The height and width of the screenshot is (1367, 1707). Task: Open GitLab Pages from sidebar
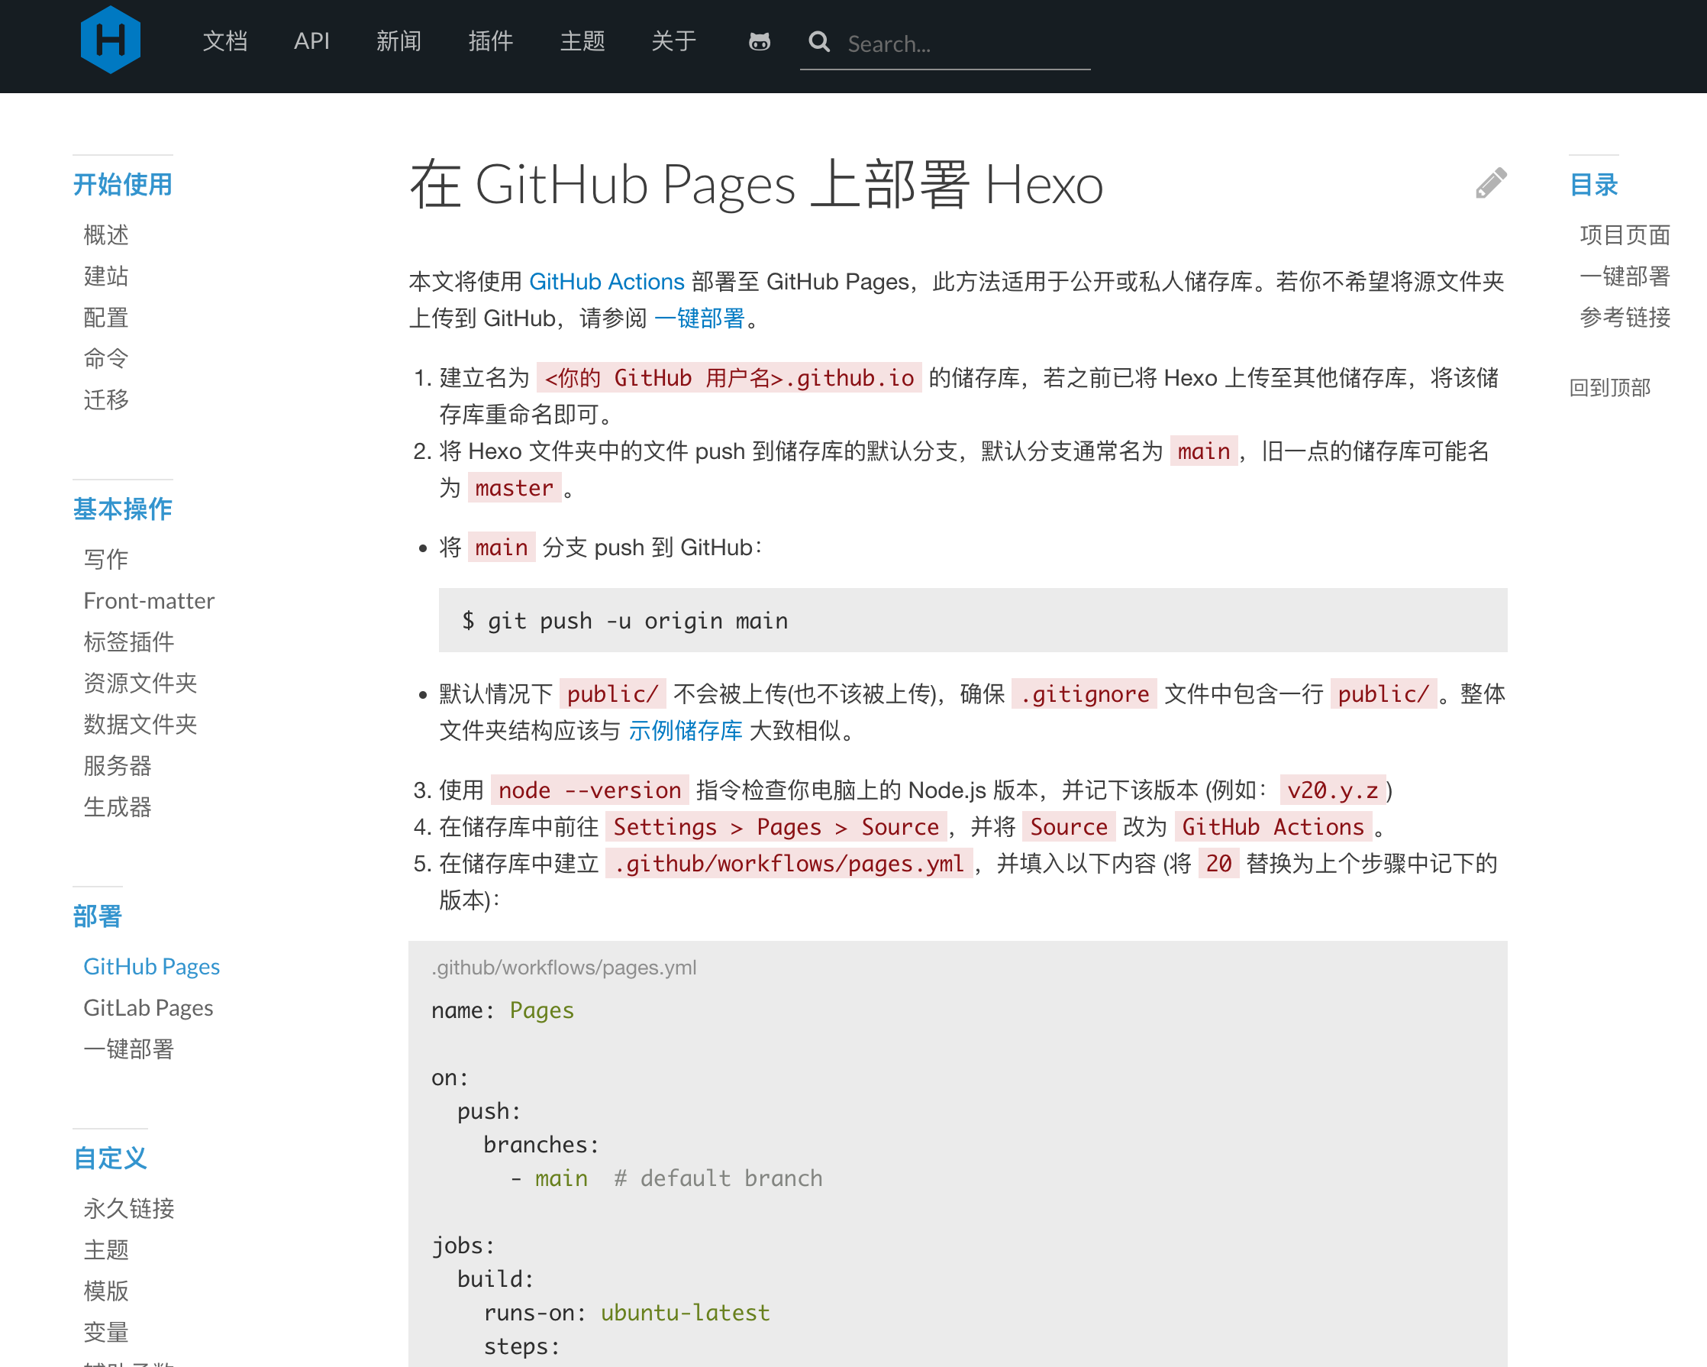(x=148, y=1007)
